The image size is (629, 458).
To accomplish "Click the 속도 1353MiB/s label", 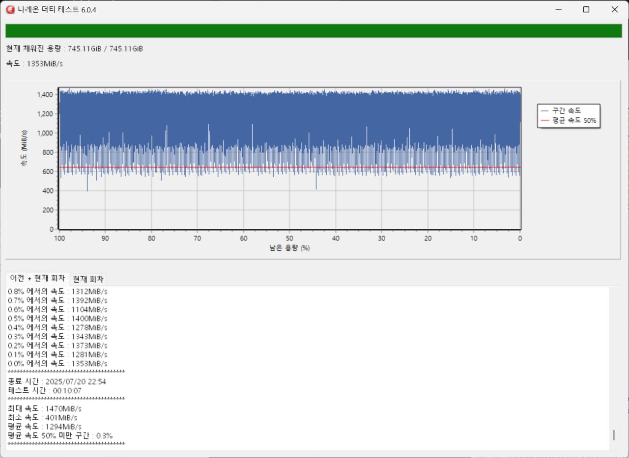I will pos(34,64).
